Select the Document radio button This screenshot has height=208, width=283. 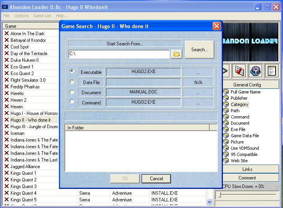72,92
